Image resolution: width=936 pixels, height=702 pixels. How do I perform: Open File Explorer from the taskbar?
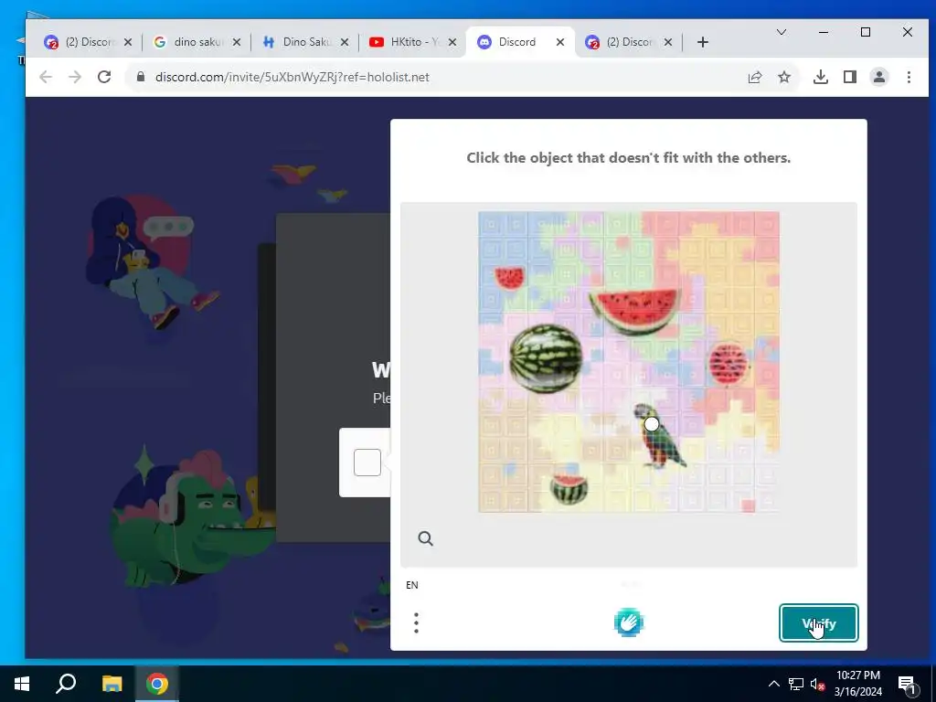[112, 684]
